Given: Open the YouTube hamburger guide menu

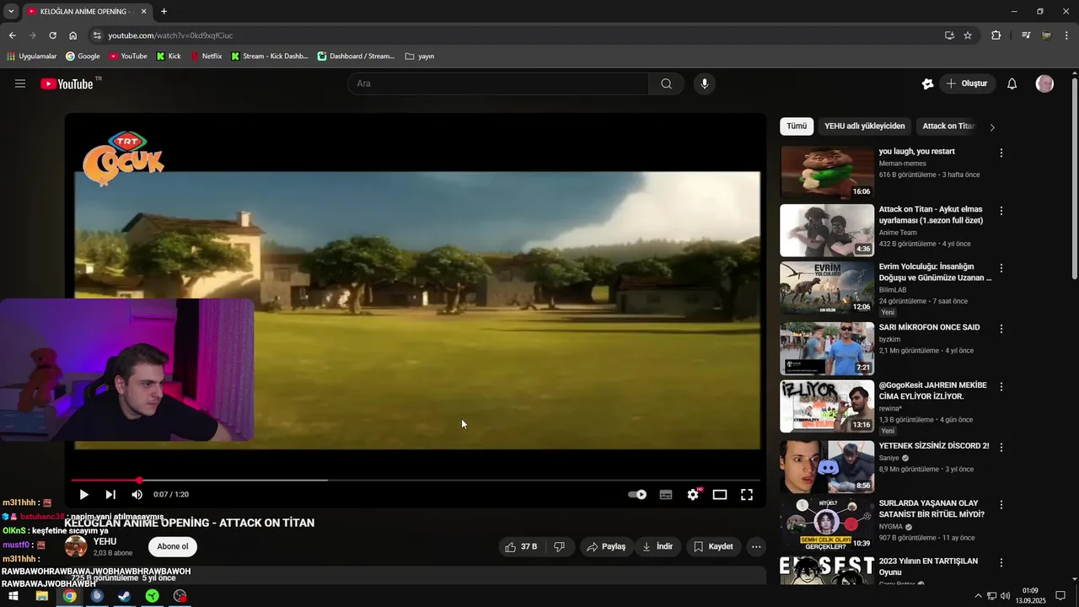Looking at the screenshot, I should [x=20, y=83].
